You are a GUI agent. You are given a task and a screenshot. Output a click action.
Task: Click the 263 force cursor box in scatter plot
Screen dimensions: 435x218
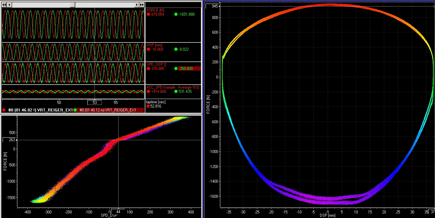pos(9,140)
